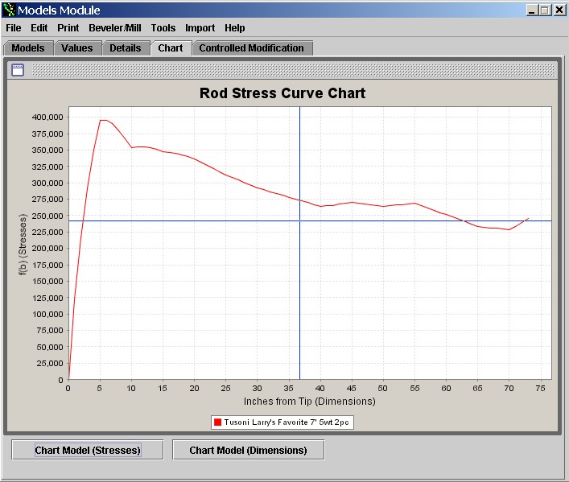Image resolution: width=569 pixels, height=482 pixels.
Task: Open the Edit menu
Action: pos(39,27)
